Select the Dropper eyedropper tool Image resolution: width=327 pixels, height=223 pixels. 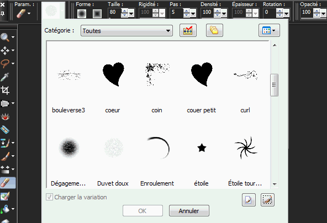click(5, 77)
